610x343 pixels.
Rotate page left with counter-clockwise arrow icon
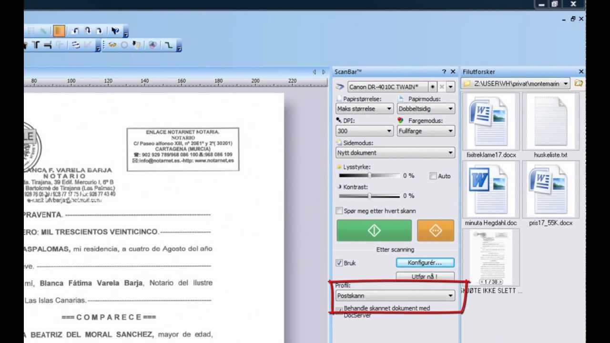[x=75, y=31]
